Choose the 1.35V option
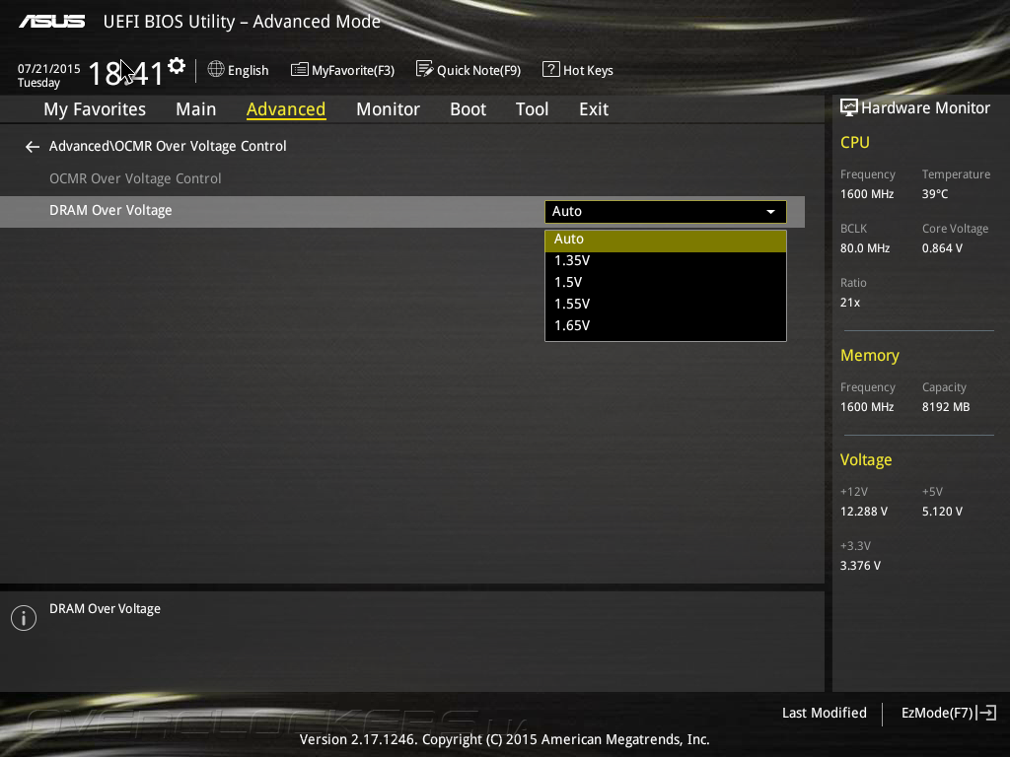The width and height of the screenshot is (1010, 757). point(666,260)
